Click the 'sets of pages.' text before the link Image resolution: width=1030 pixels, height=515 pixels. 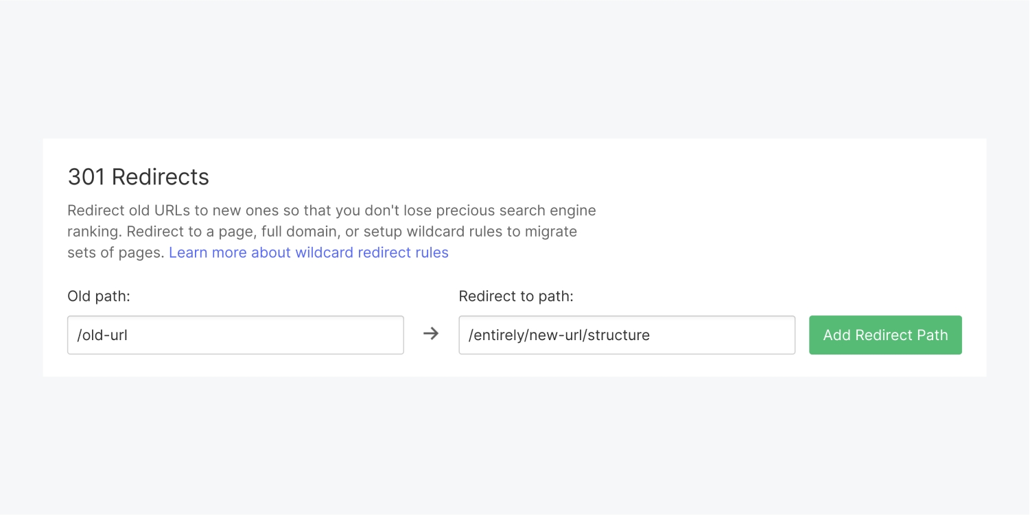click(116, 252)
